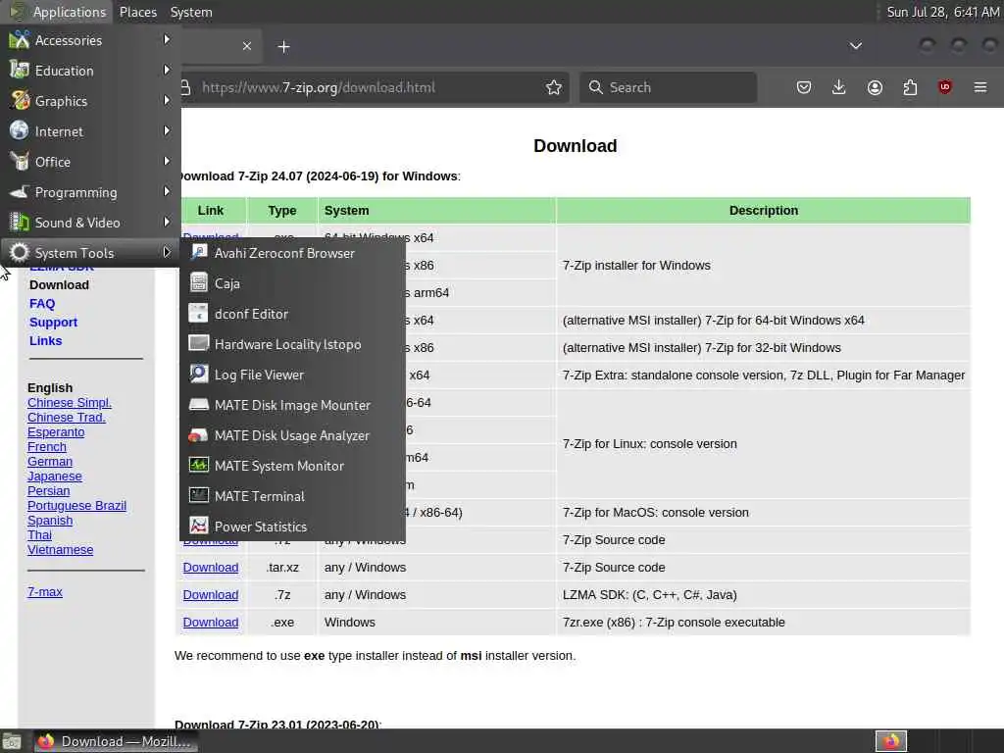Viewport: 1004px width, 753px height.
Task: Launch Hardware Locality lstopo icon
Action: point(198,343)
